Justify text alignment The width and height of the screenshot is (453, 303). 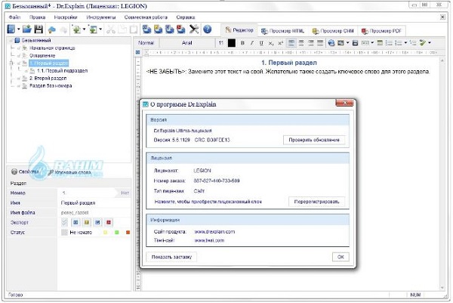[x=320, y=43]
